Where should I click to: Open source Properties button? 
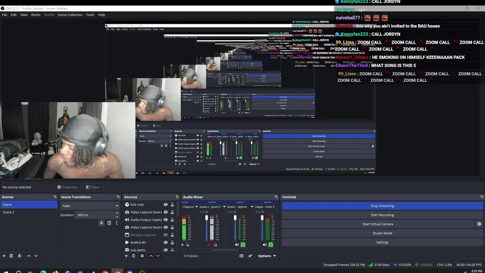(67, 187)
